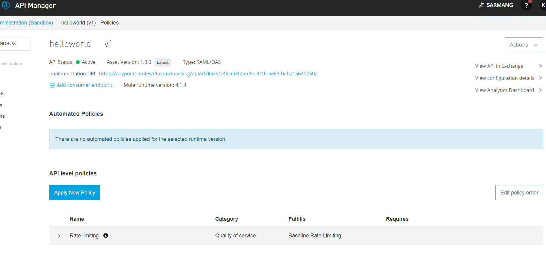546x274 pixels.
Task: Click arrow next to View configuration details
Action: pos(540,78)
